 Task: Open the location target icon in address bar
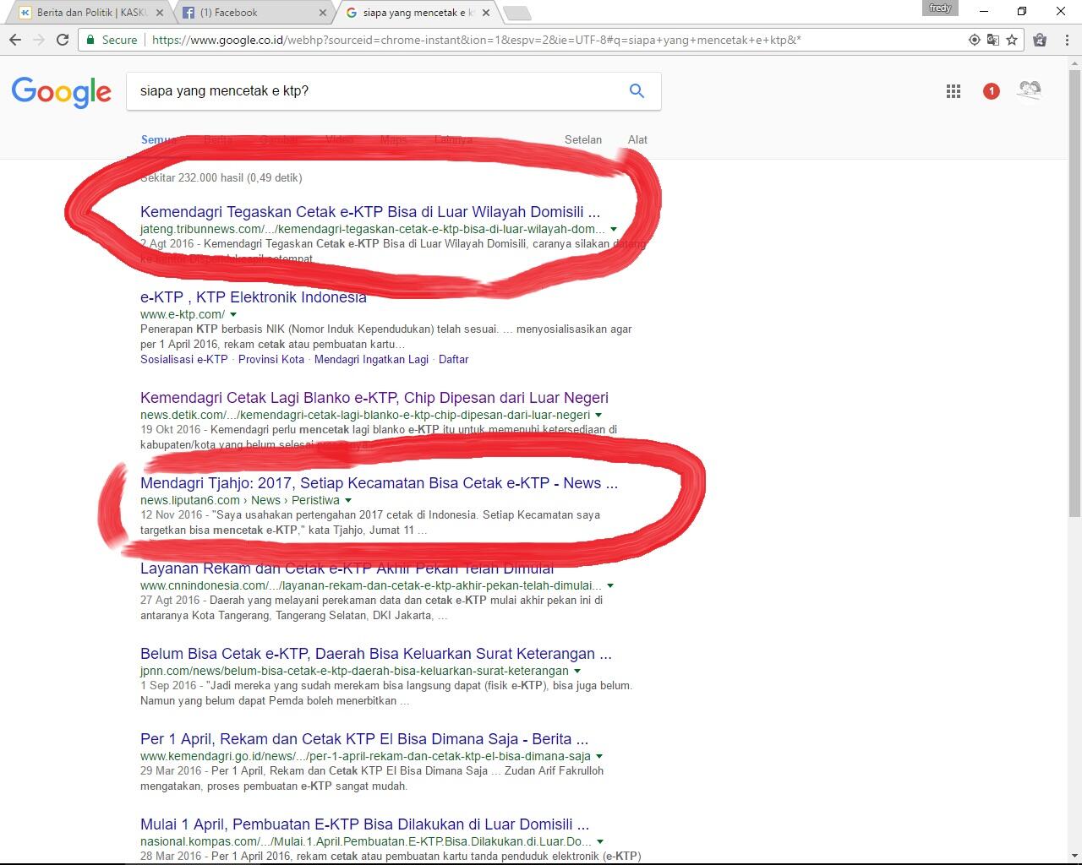(975, 40)
